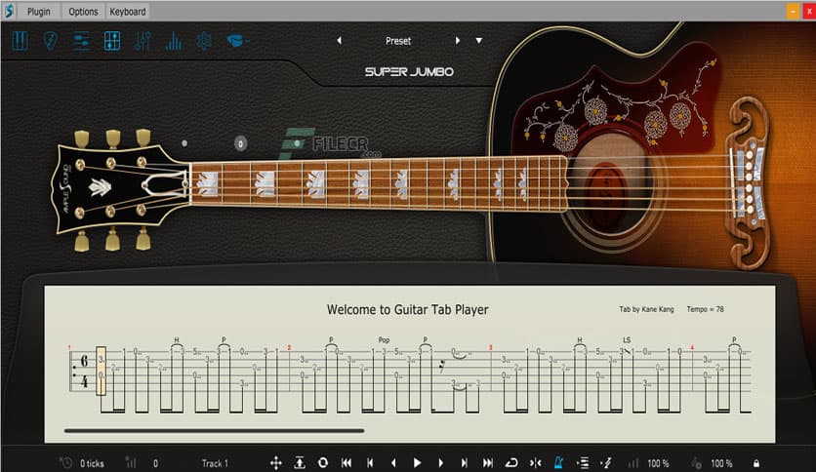Skip to the very end
The height and width of the screenshot is (472, 816).
(x=488, y=462)
